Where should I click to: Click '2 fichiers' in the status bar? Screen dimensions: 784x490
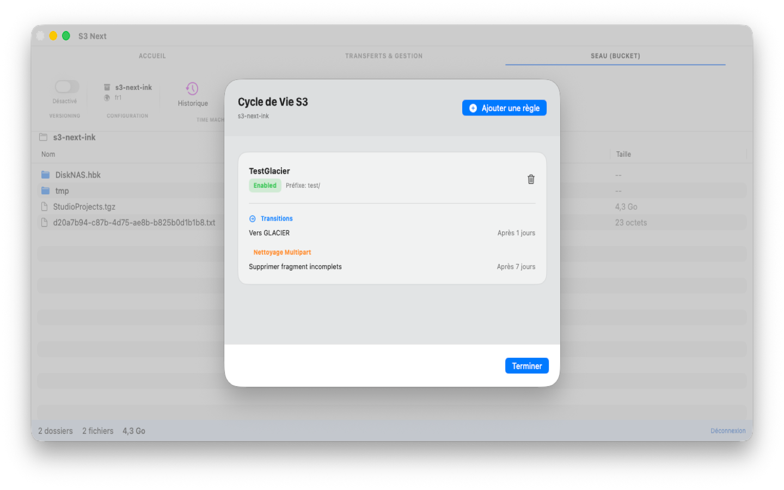[x=98, y=431]
